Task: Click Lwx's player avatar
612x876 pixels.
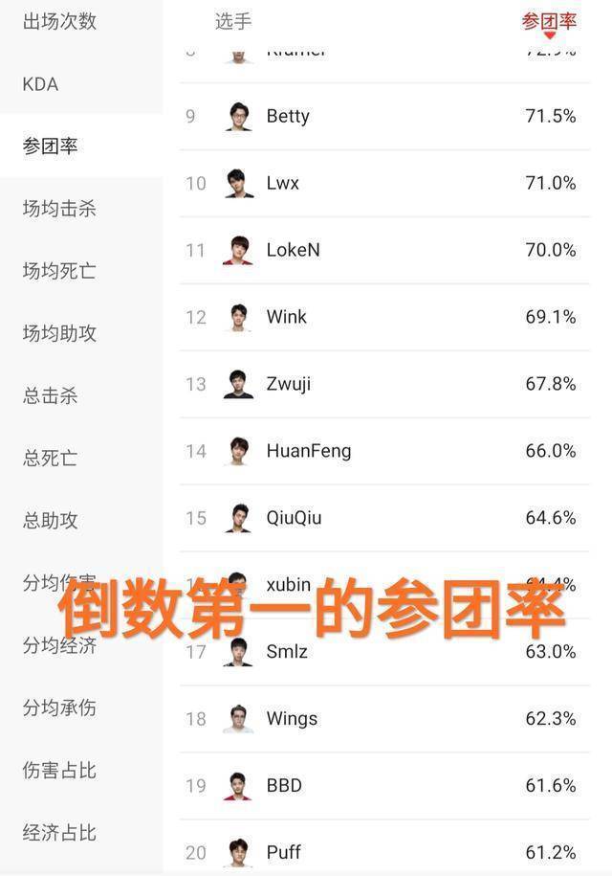Action: coord(238,183)
